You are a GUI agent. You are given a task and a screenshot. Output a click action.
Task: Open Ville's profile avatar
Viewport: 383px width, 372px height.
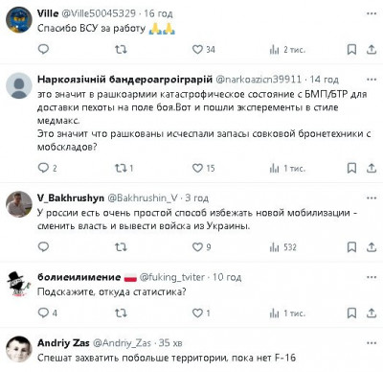coord(19,20)
